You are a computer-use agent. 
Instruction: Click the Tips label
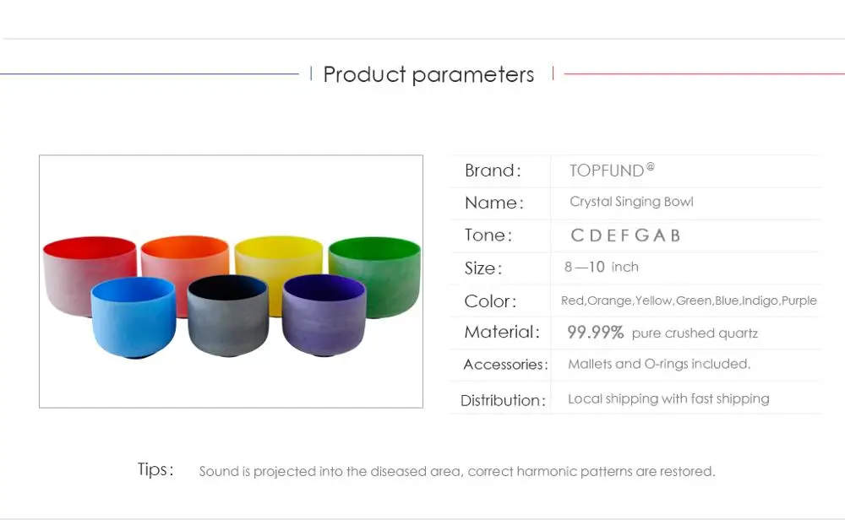pos(155,469)
